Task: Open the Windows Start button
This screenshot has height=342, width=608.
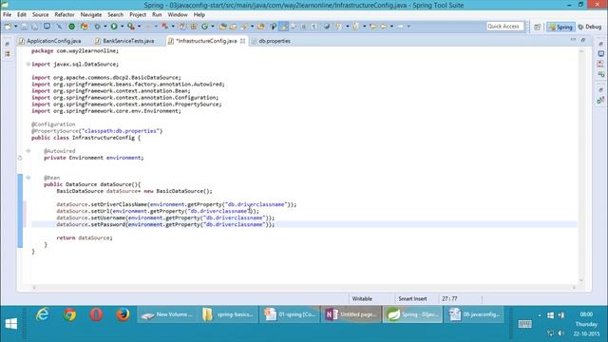Action: tap(11, 324)
